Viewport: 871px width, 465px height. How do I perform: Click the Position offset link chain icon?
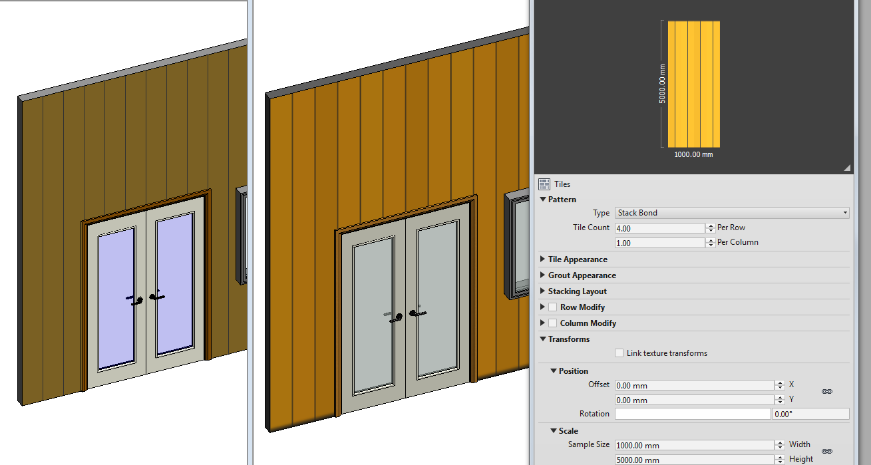tap(827, 392)
